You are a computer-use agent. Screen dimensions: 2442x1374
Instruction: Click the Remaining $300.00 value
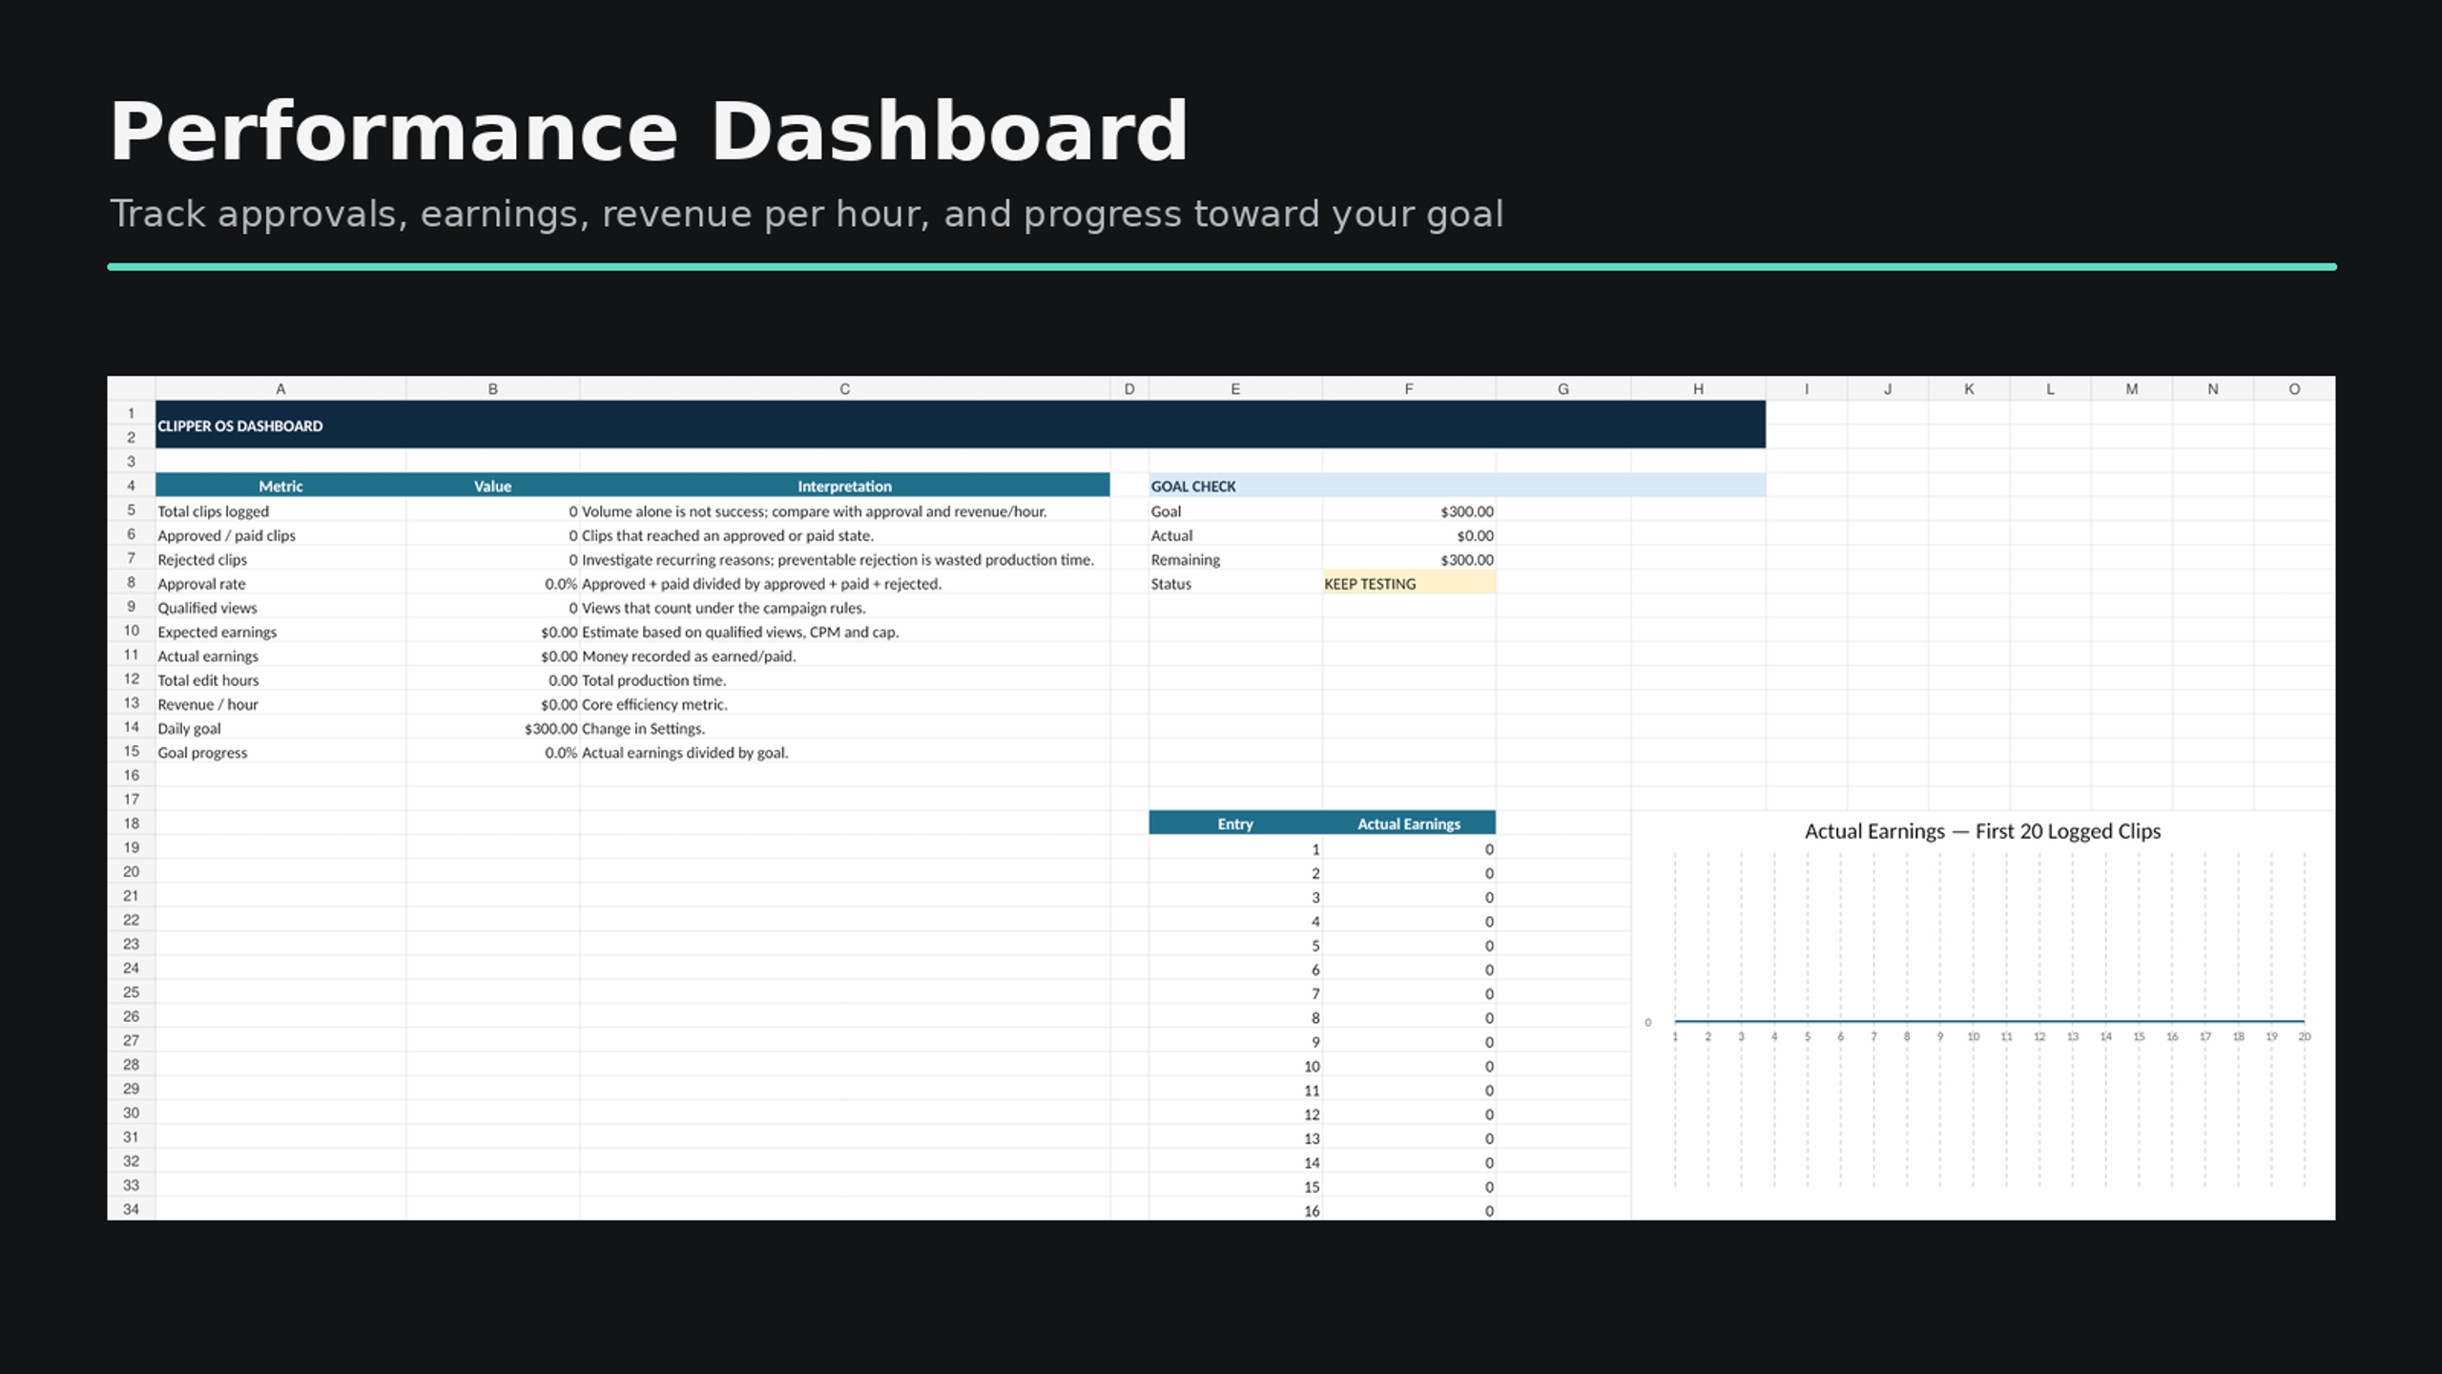tap(1467, 559)
